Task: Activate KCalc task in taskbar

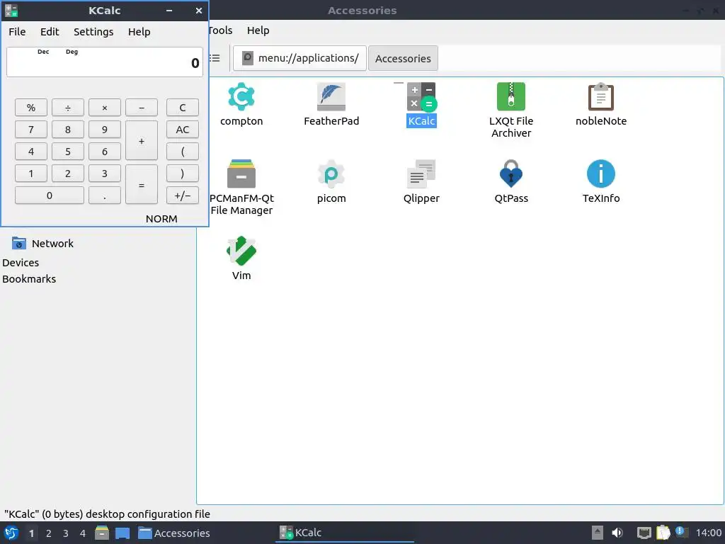Action: [345, 533]
